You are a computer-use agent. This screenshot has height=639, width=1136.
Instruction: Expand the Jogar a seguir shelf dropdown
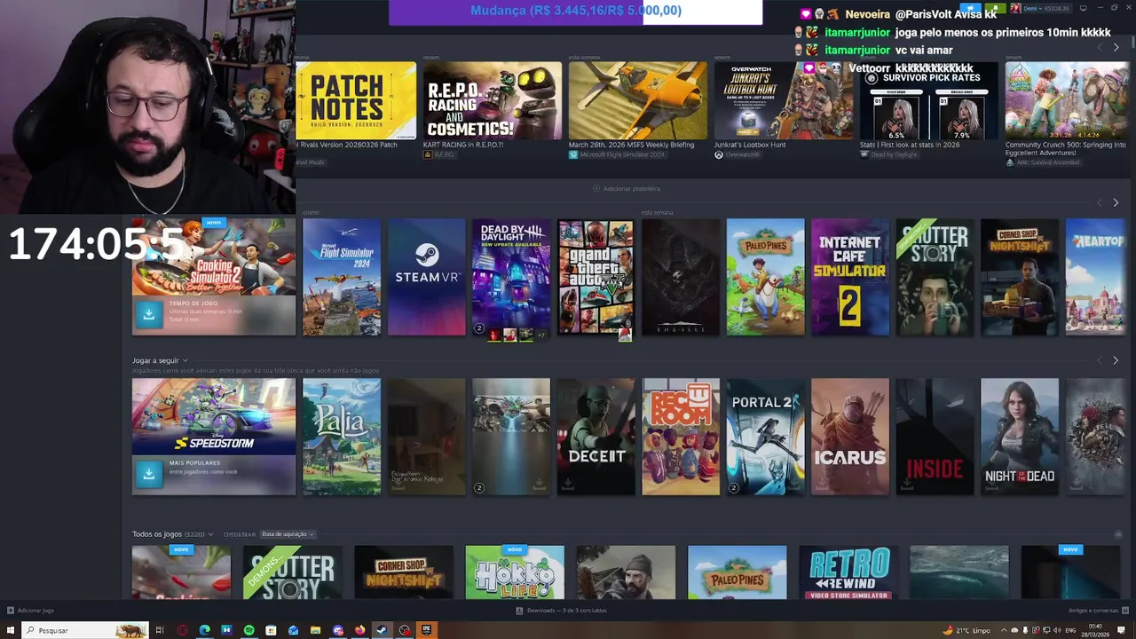[x=185, y=360]
